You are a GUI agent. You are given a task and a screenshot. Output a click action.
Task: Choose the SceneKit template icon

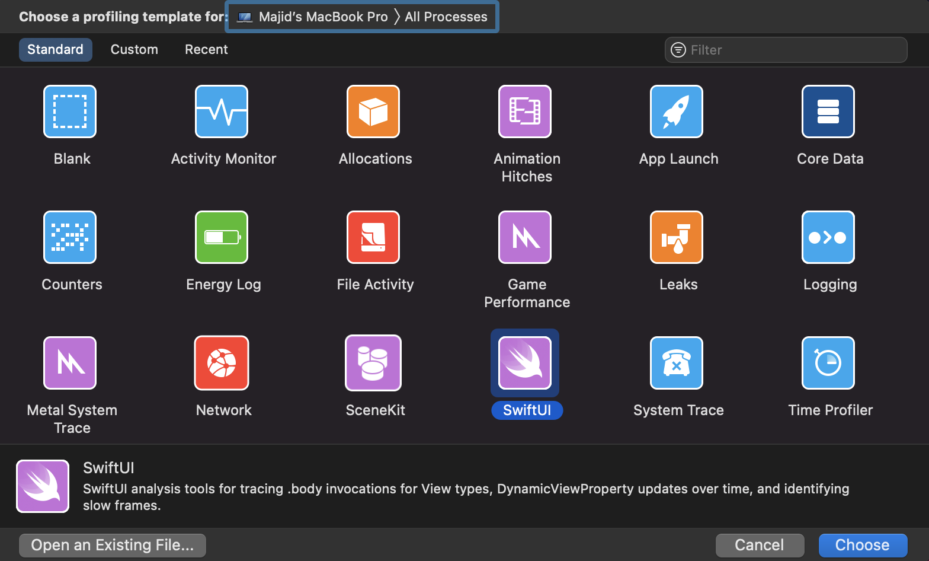(373, 363)
